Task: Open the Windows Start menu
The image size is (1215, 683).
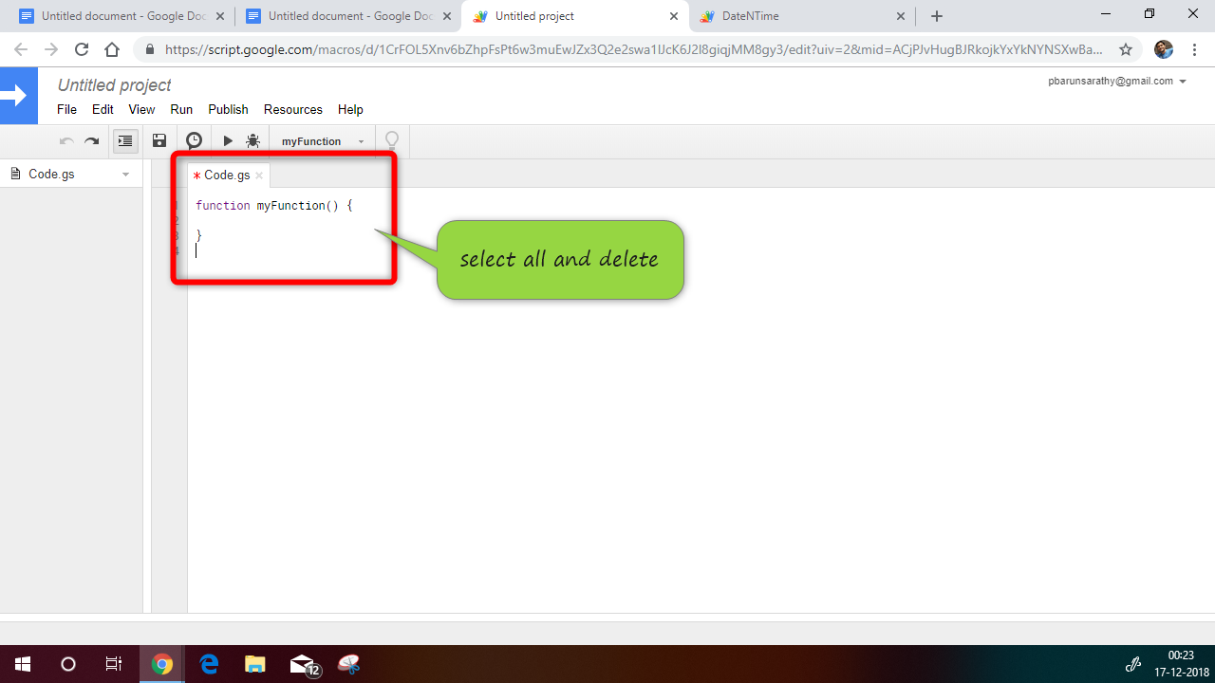Action: tap(23, 664)
